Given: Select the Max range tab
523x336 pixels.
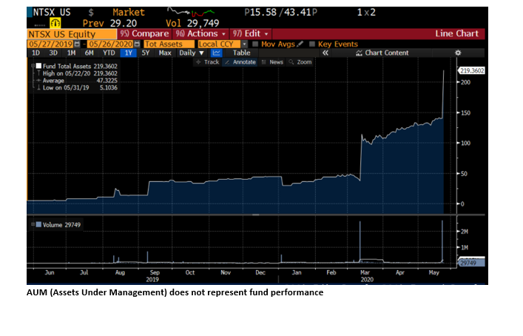Looking at the screenshot, I should click(x=165, y=53).
